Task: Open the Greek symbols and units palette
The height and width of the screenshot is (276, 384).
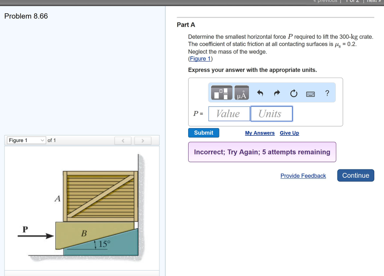Action: point(242,93)
